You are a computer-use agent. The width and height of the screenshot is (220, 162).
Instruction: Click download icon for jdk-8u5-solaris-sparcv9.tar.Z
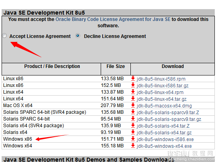pyautogui.click(x=133, y=112)
